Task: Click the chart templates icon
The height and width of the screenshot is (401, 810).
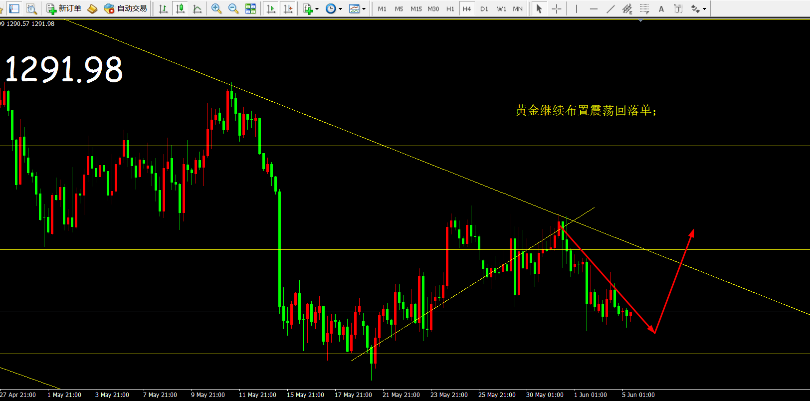Action: coord(354,8)
